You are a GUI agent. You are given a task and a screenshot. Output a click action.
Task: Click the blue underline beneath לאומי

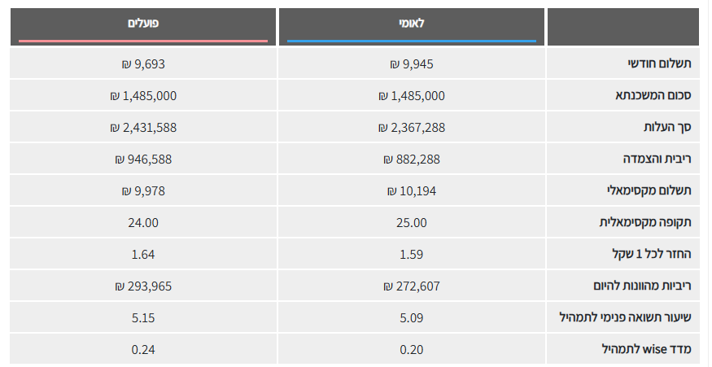click(x=412, y=40)
